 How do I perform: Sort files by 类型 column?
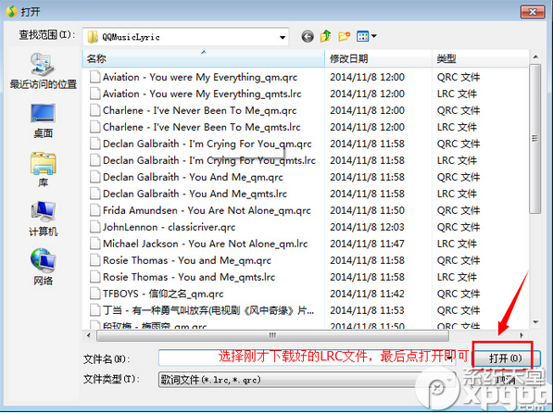[x=480, y=58]
